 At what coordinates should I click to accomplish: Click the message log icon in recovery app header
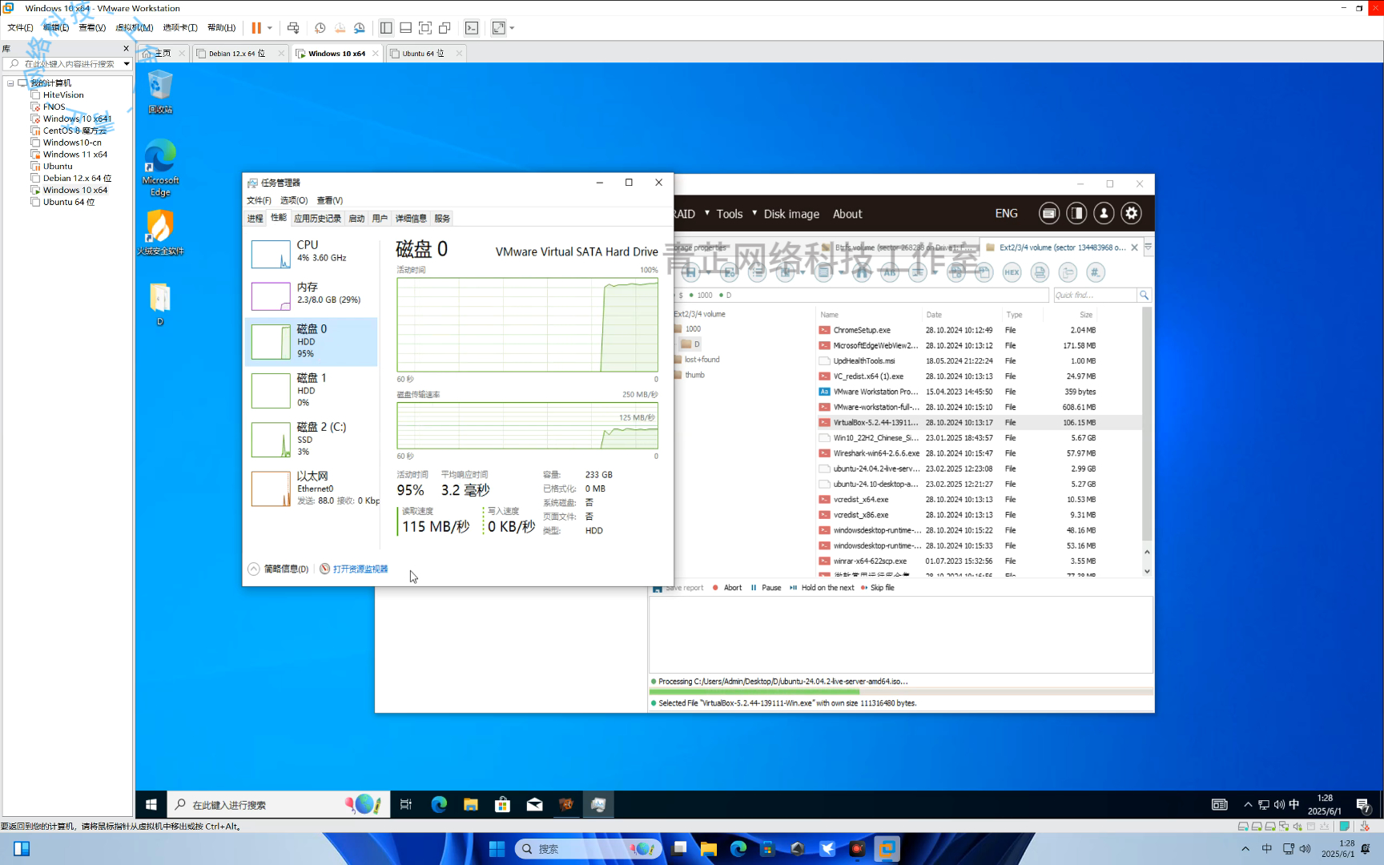[1049, 213]
